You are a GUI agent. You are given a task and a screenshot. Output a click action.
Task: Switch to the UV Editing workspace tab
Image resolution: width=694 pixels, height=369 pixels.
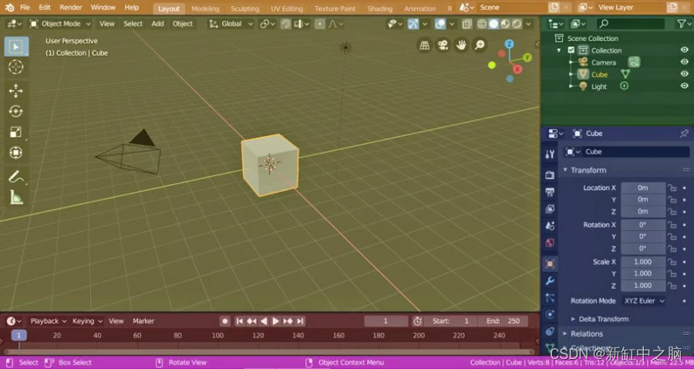(287, 8)
